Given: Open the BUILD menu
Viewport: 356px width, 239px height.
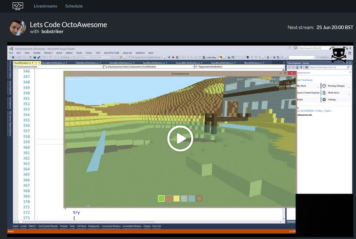Looking at the screenshot, I should pyautogui.click(x=59, y=53).
